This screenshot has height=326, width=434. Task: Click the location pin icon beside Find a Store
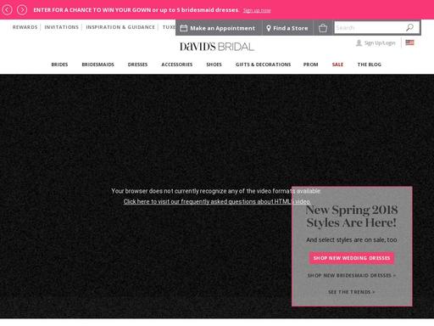click(x=269, y=28)
